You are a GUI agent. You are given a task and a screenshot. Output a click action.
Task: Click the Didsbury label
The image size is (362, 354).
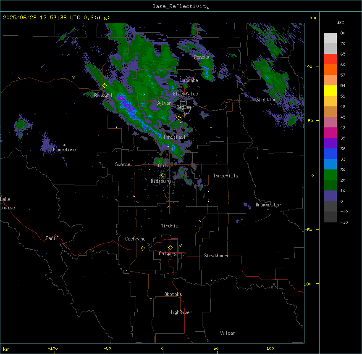click(x=161, y=181)
